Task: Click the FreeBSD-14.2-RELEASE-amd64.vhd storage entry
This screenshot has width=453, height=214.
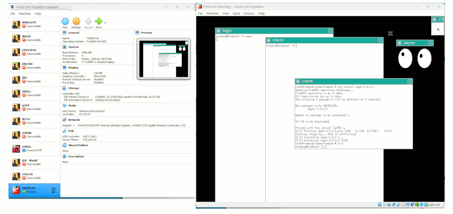Action: click(x=127, y=97)
